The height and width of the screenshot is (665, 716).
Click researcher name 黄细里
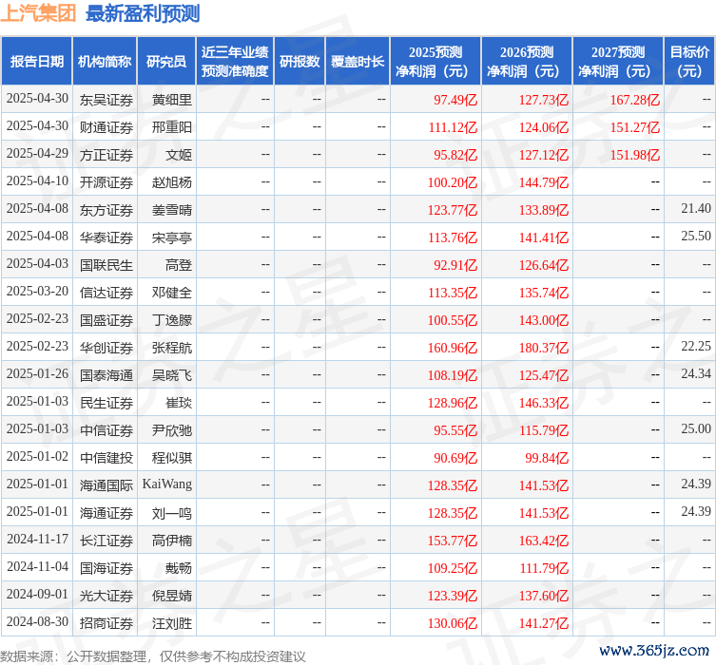[x=172, y=100]
